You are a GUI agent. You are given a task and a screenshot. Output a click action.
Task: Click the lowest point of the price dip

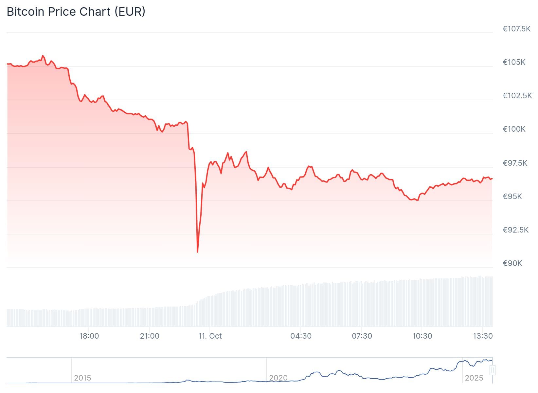(x=198, y=252)
